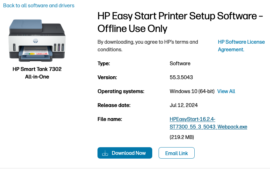
Task: Click the release date Jul 12, 2024
Action: coord(184,105)
